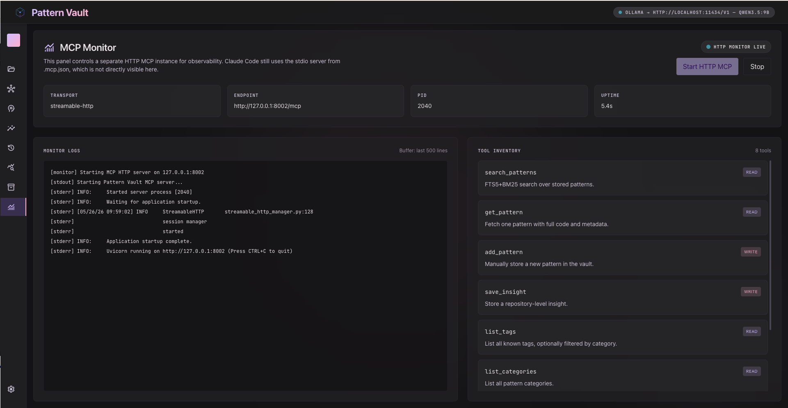Click READ badge on search_patterns
This screenshot has width=788, height=408.
pyautogui.click(x=751, y=172)
